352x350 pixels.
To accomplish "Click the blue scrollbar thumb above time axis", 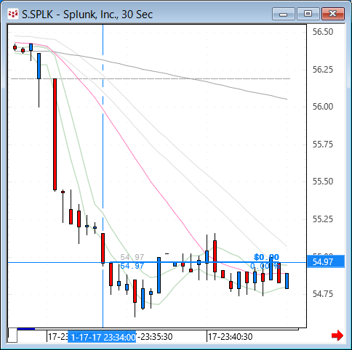I will 26,329.
